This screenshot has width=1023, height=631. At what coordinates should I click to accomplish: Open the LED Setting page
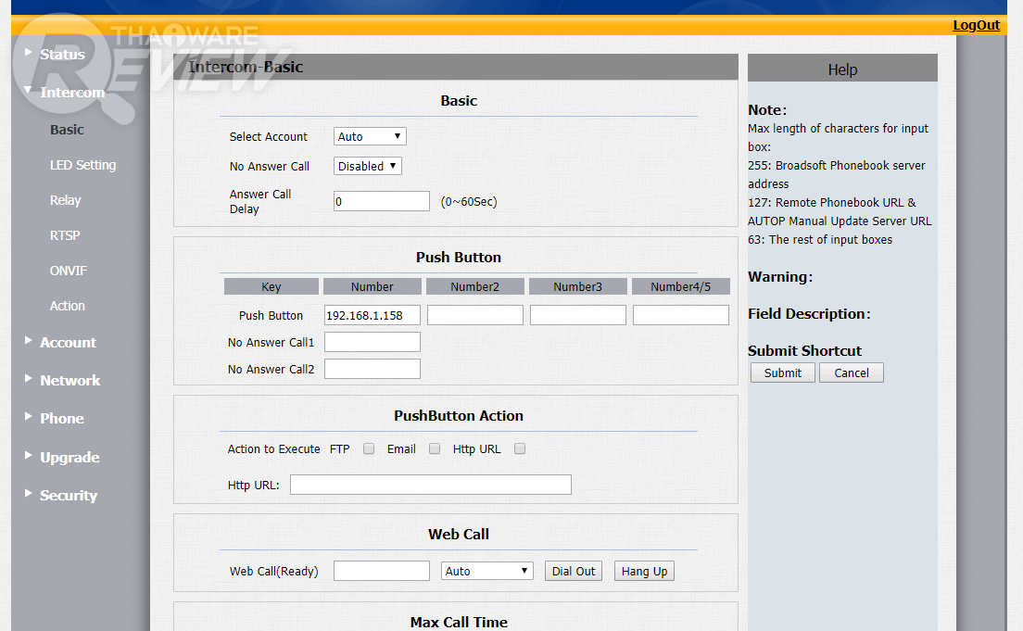click(x=82, y=165)
